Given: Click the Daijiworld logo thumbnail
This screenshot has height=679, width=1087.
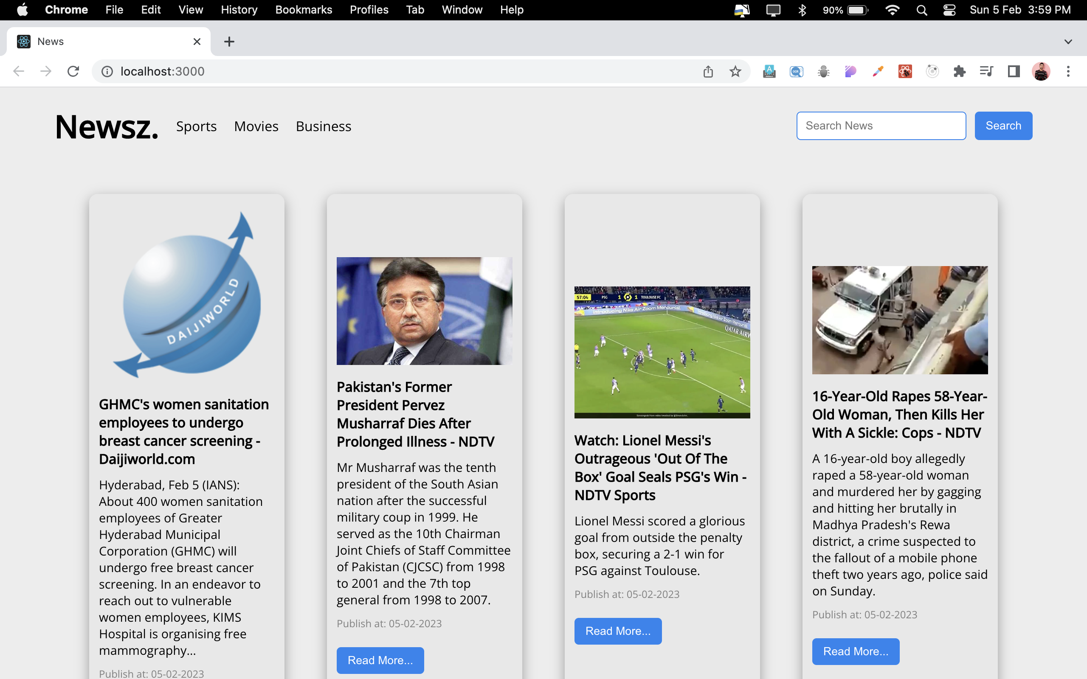Looking at the screenshot, I should pos(187,295).
